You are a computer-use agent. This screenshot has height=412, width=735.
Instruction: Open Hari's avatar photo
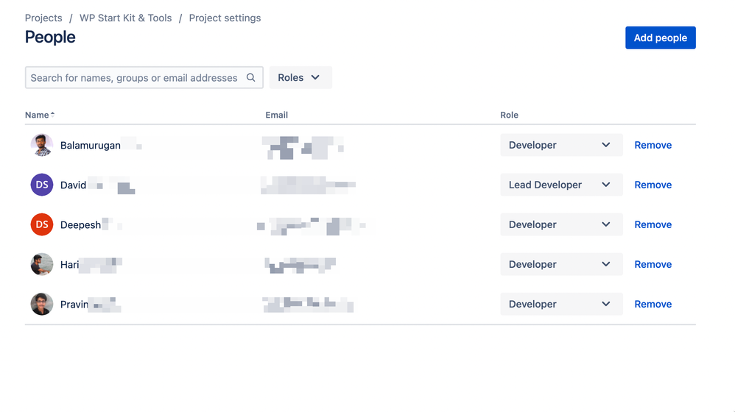coord(42,265)
